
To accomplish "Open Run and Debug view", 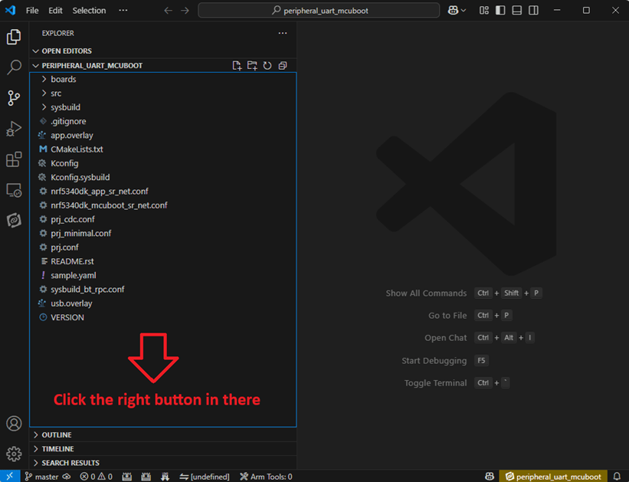I will click(x=14, y=129).
